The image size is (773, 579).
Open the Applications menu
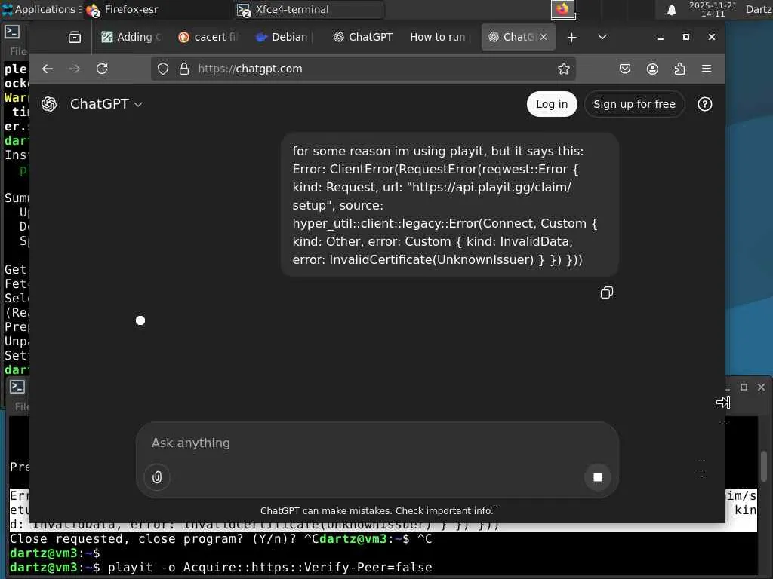[x=41, y=9]
